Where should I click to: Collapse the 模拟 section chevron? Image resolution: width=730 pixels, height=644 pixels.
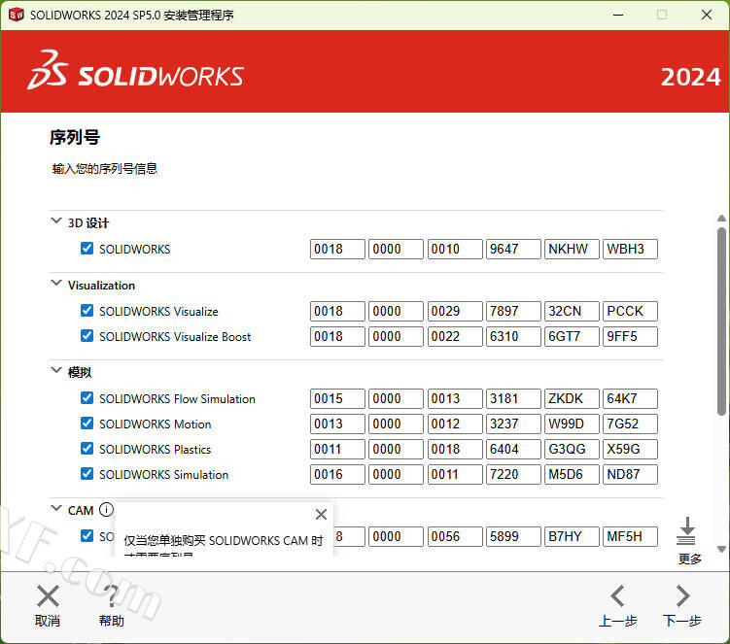(55, 371)
